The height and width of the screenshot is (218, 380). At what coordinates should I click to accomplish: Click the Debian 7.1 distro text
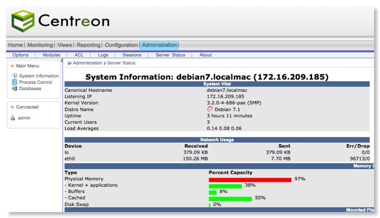pos(227,109)
